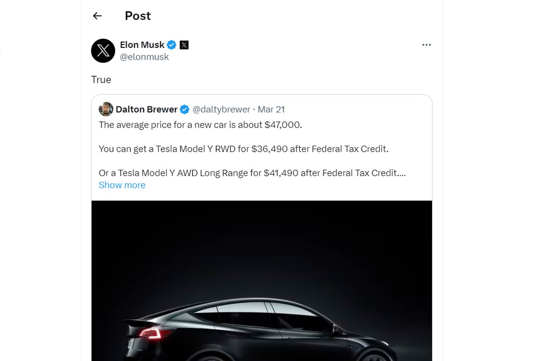Click the @elonmusk handle
The image size is (542, 361).
point(144,57)
